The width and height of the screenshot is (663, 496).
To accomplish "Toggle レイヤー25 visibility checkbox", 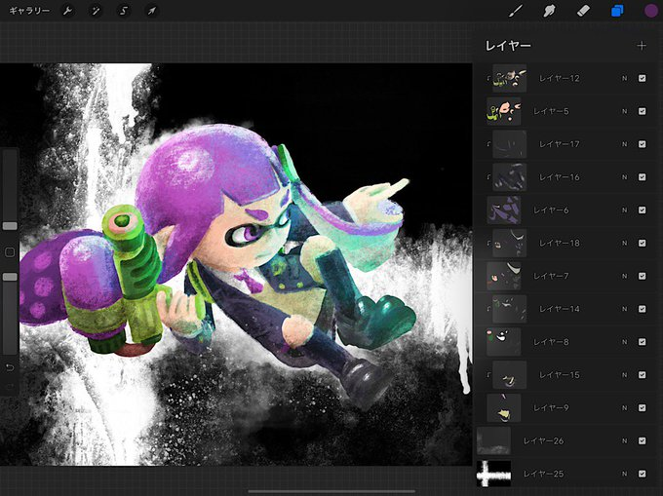I will click(x=642, y=474).
